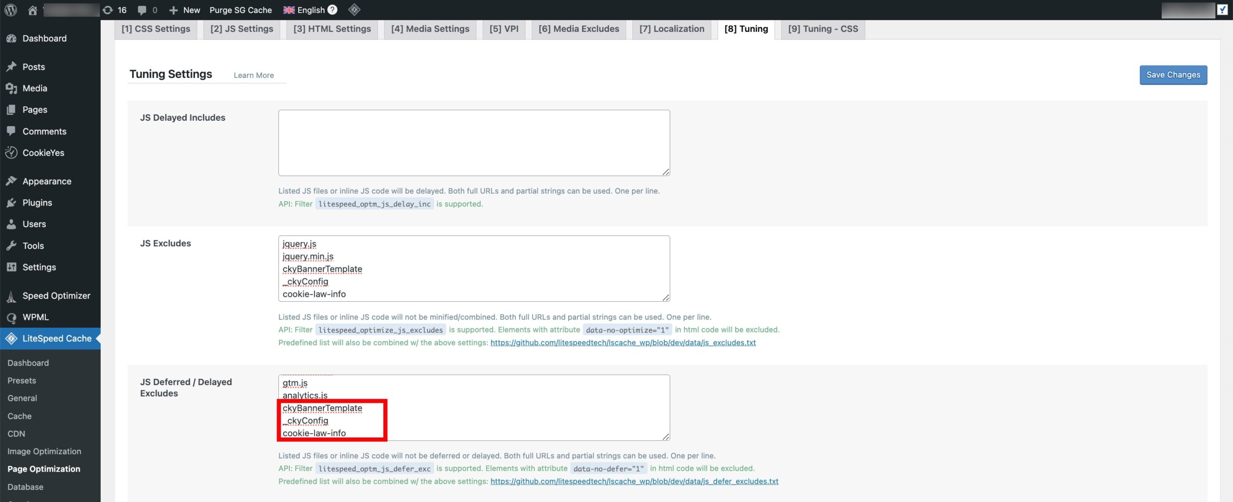Viewport: 1233px width, 502px height.
Task: Select the [6] Media Excludes tab
Action: [579, 29]
